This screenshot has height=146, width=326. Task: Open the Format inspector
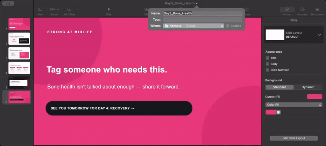pyautogui.click(x=287, y=9)
